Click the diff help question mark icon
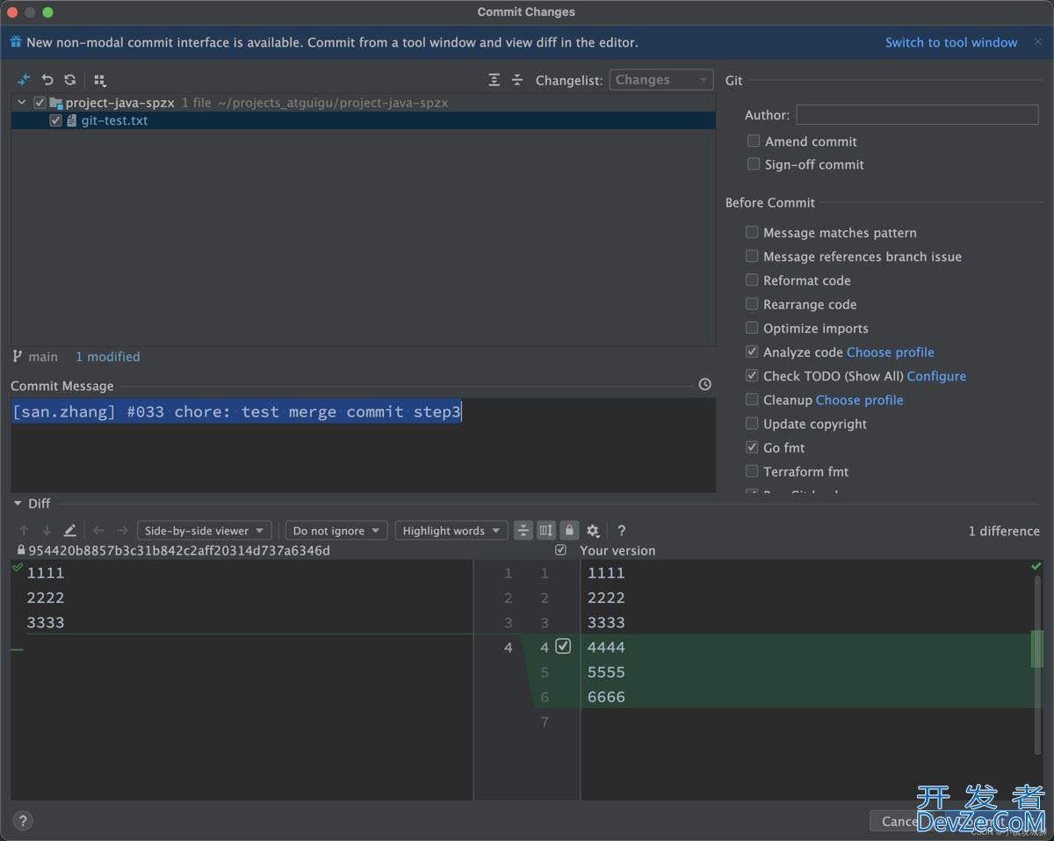 coord(622,531)
